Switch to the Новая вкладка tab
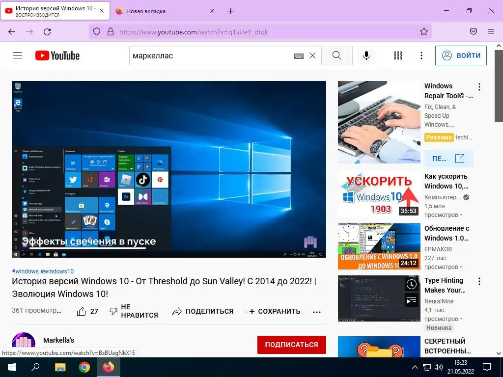 (x=165, y=11)
